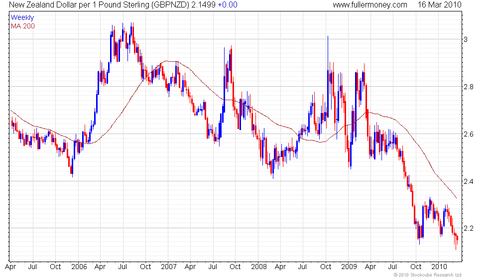The height and width of the screenshot is (279, 488).
Task: Click the 3 level on price axis
Action: coord(465,39)
